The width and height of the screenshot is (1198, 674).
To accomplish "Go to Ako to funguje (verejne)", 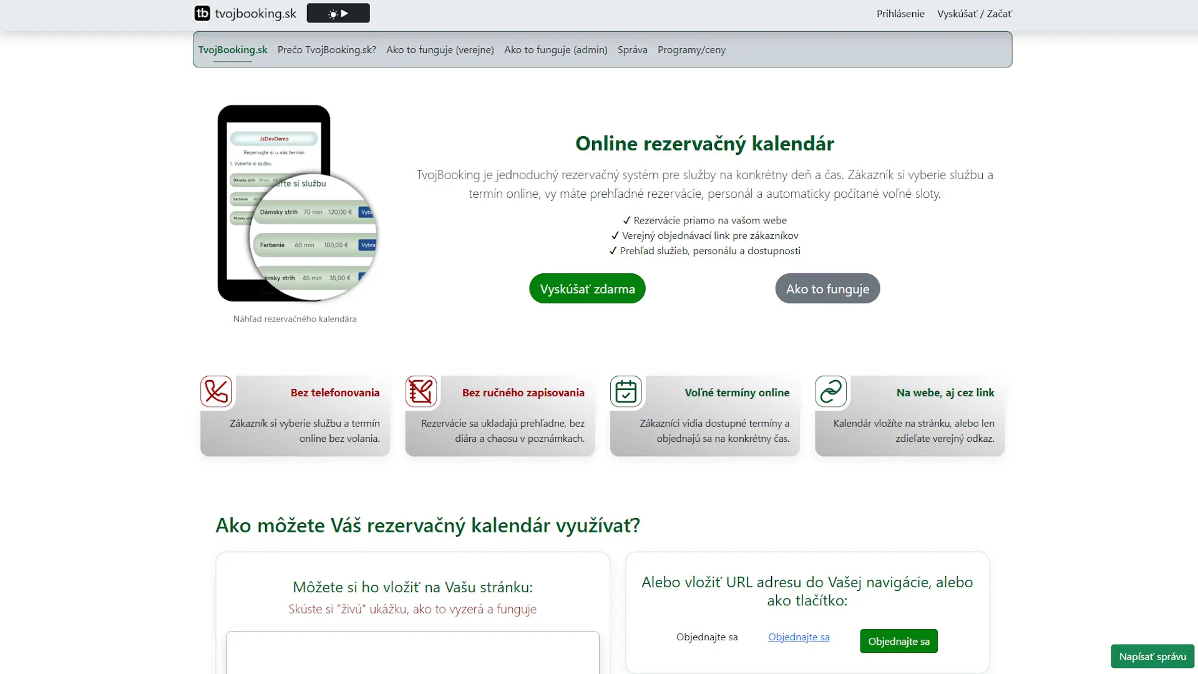I will (x=440, y=49).
